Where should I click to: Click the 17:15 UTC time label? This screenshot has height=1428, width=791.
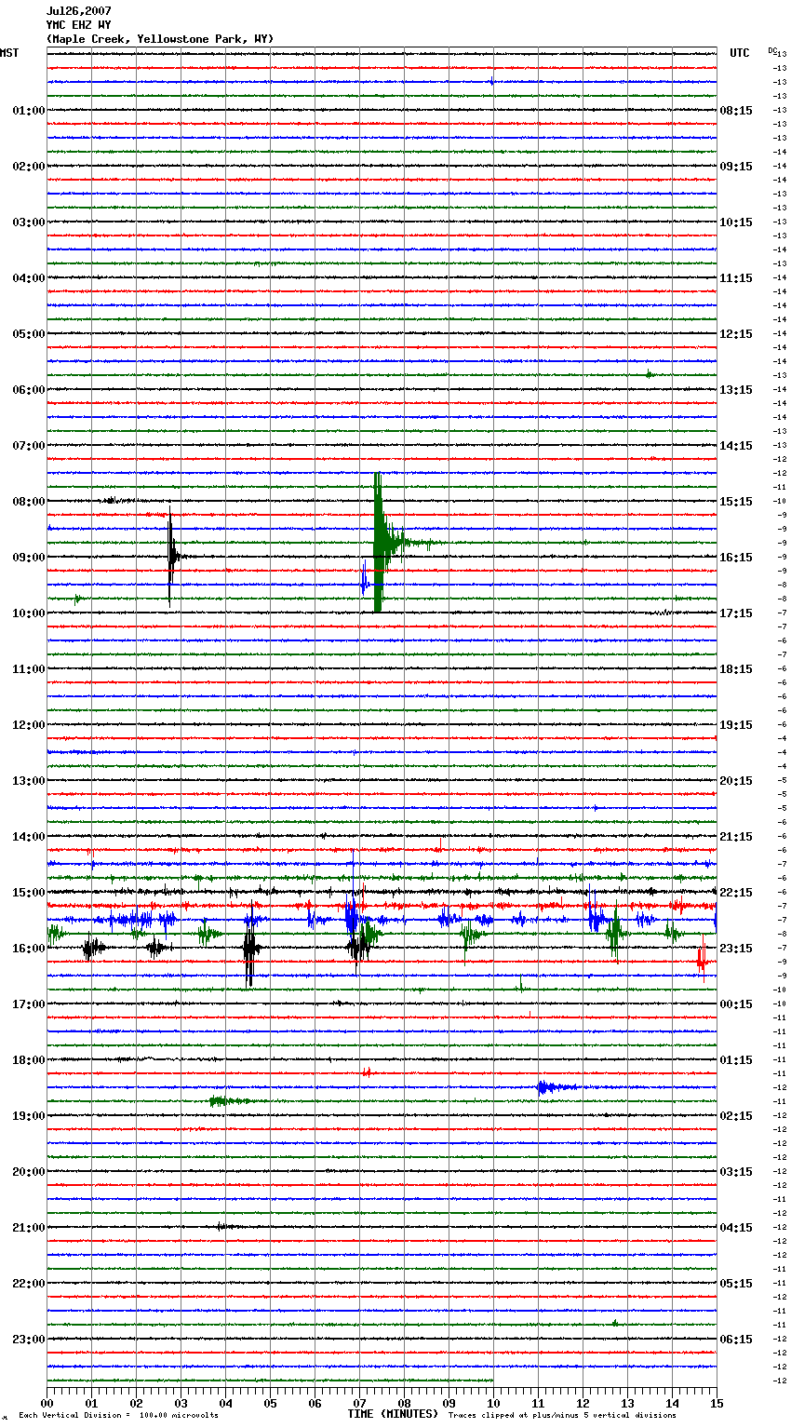[x=736, y=613]
